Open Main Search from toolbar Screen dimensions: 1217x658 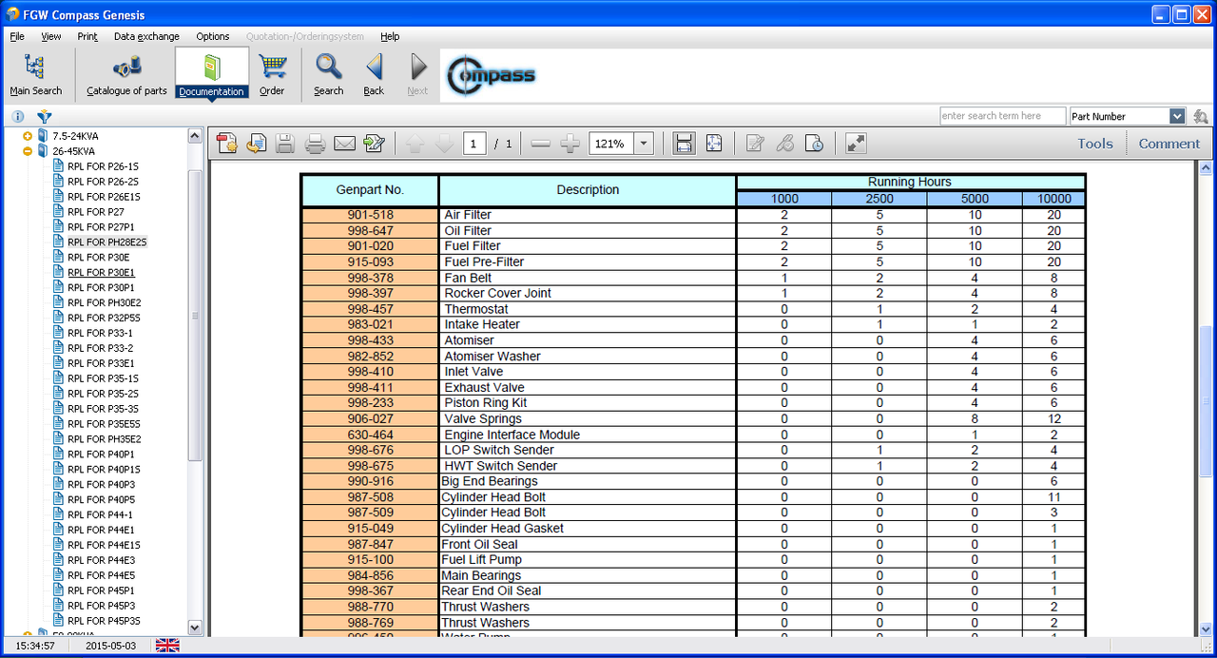click(35, 74)
